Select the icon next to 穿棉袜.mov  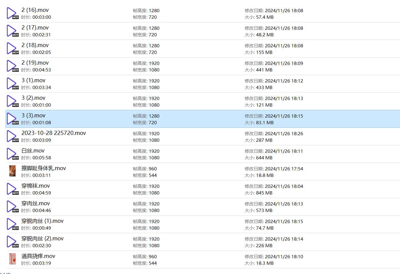point(12,189)
